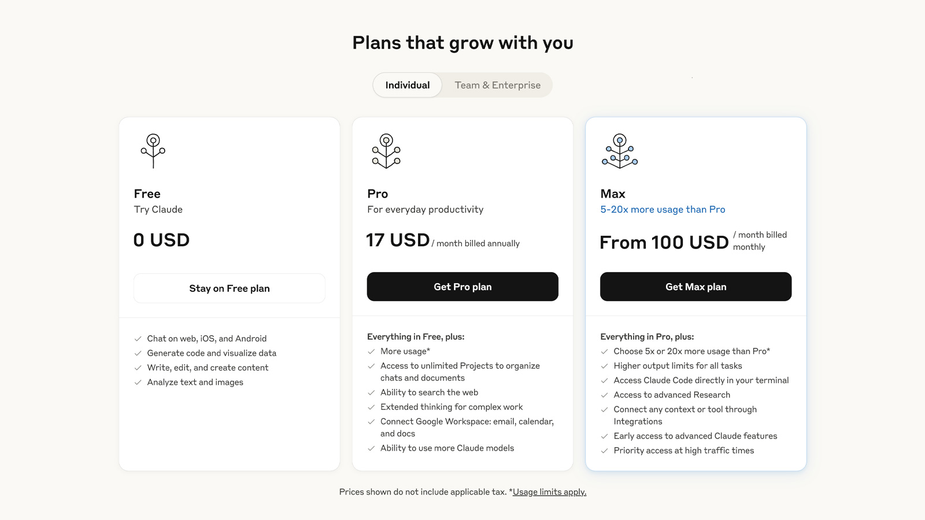Click checkmark beside 'Extended thinking for complex work'
925x520 pixels.
tap(371, 407)
